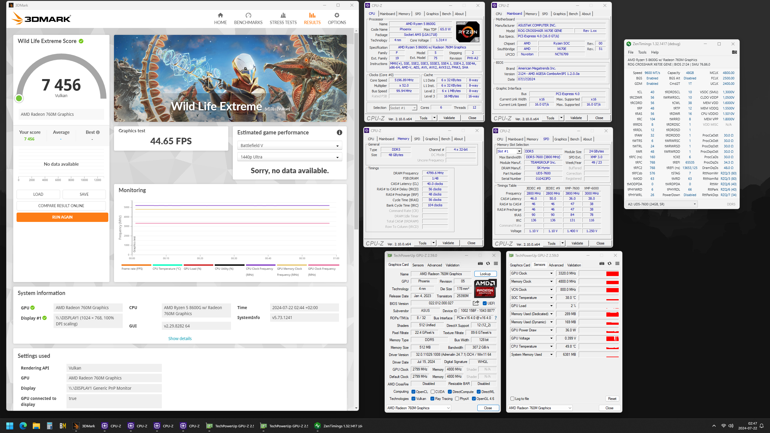
Task: Open Validation tab in GPU-Z Sensors window
Action: [574, 265]
